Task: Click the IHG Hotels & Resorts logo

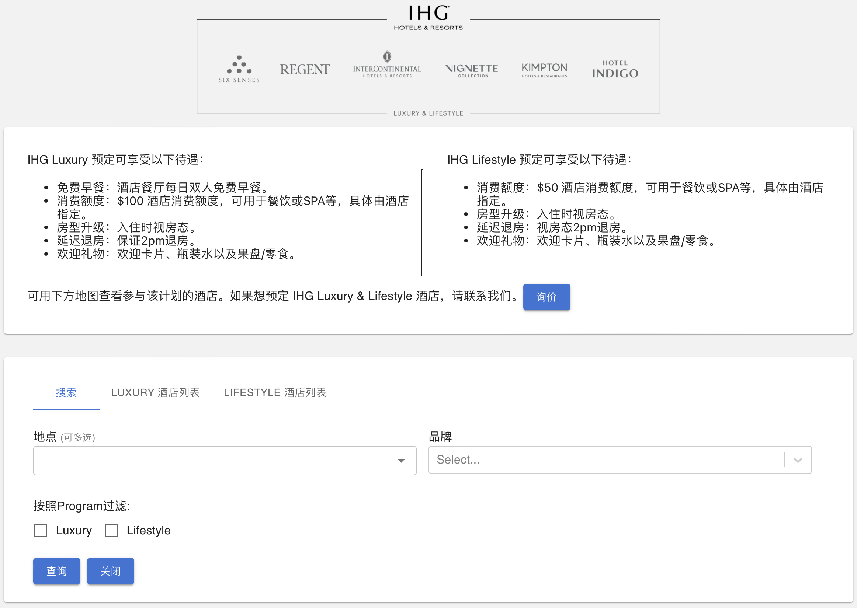Action: (428, 18)
